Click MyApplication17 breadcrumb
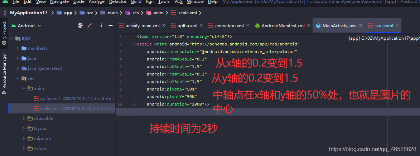Screen dimensions: 420x156 pos(28,13)
